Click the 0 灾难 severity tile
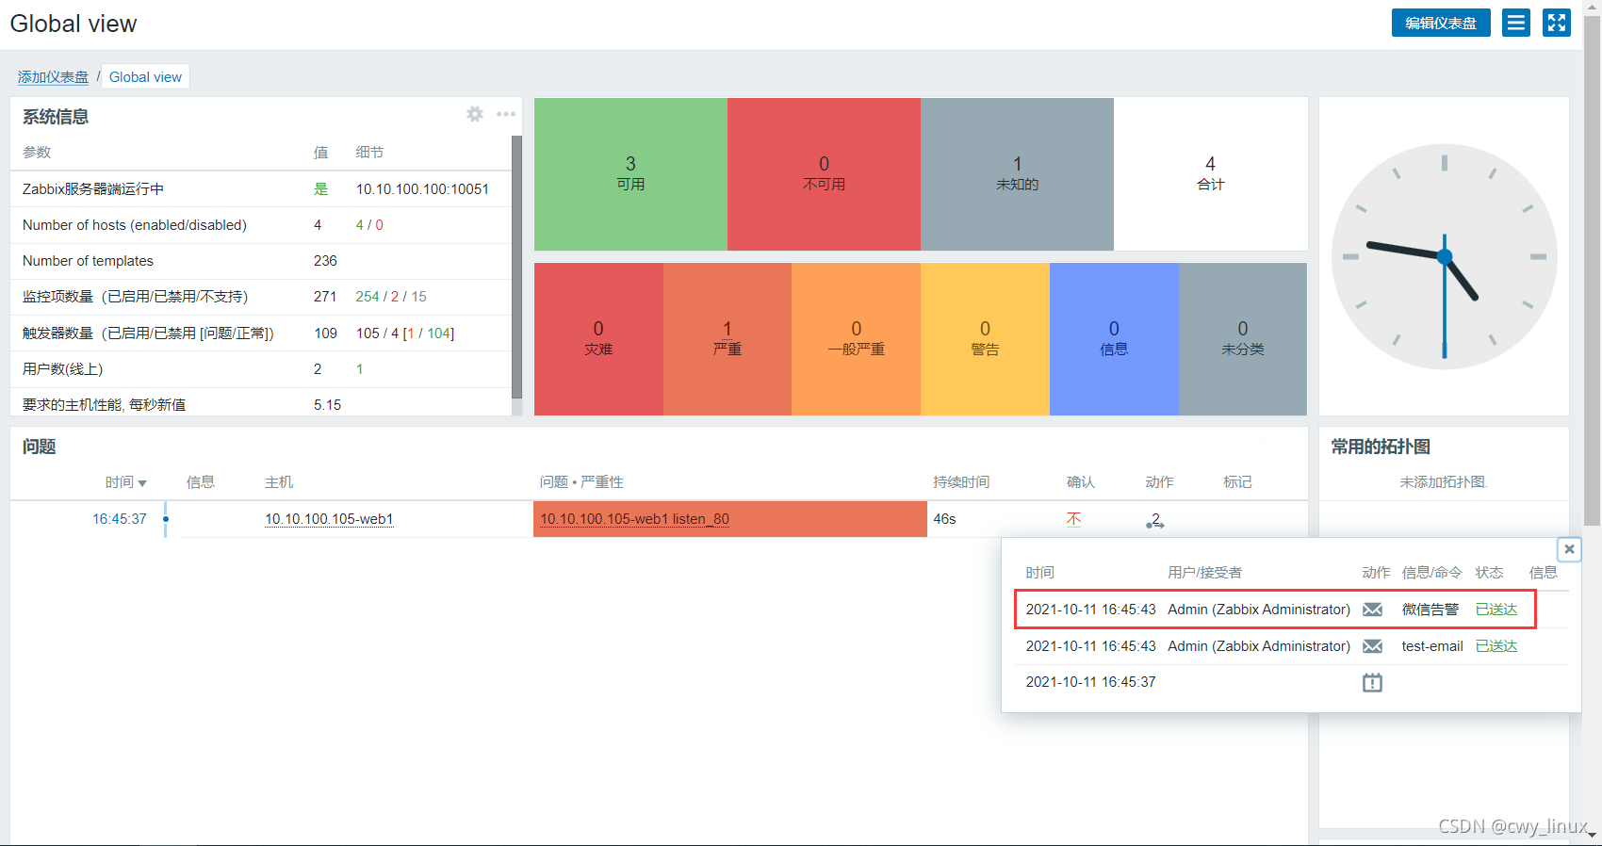The image size is (1602, 846). pos(598,339)
